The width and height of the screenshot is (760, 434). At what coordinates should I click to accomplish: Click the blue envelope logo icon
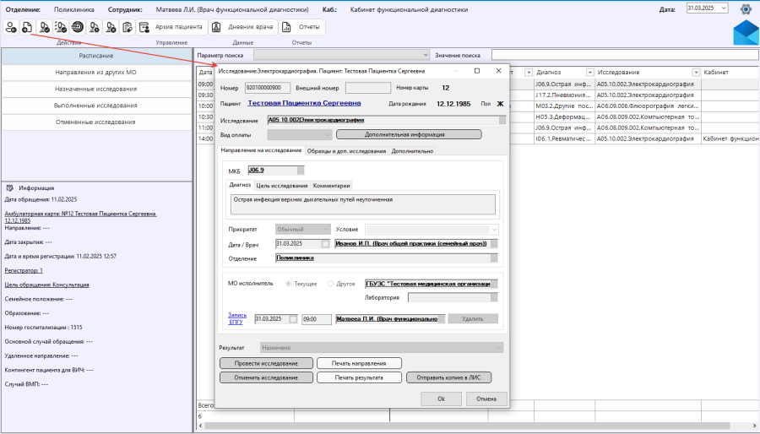[x=746, y=33]
